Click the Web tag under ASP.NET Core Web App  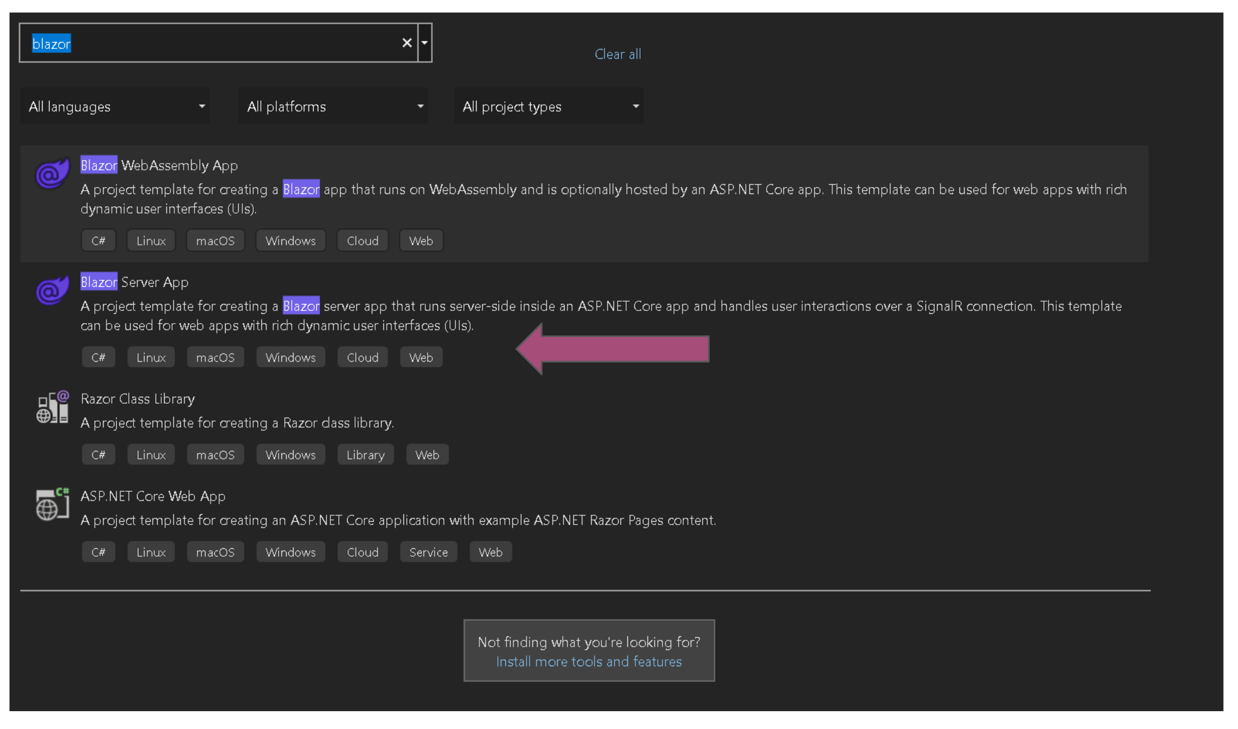click(490, 552)
